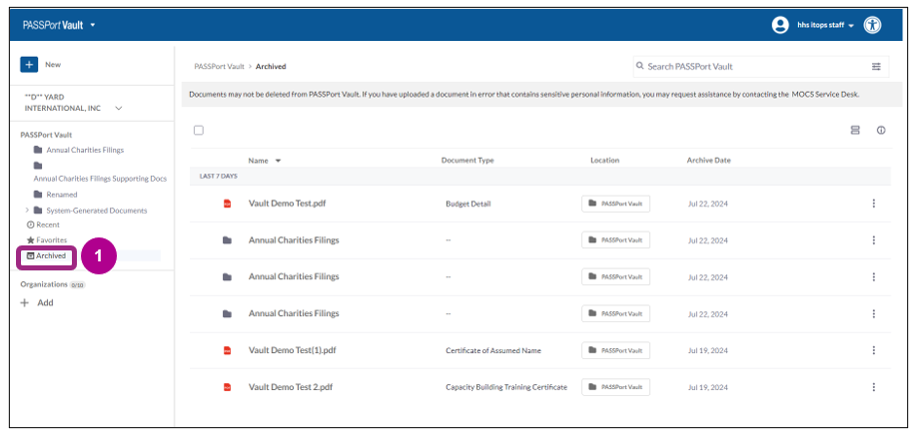Open more options for Vault Demo Test(1).pdf
The width and height of the screenshot is (919, 435).
click(x=873, y=350)
